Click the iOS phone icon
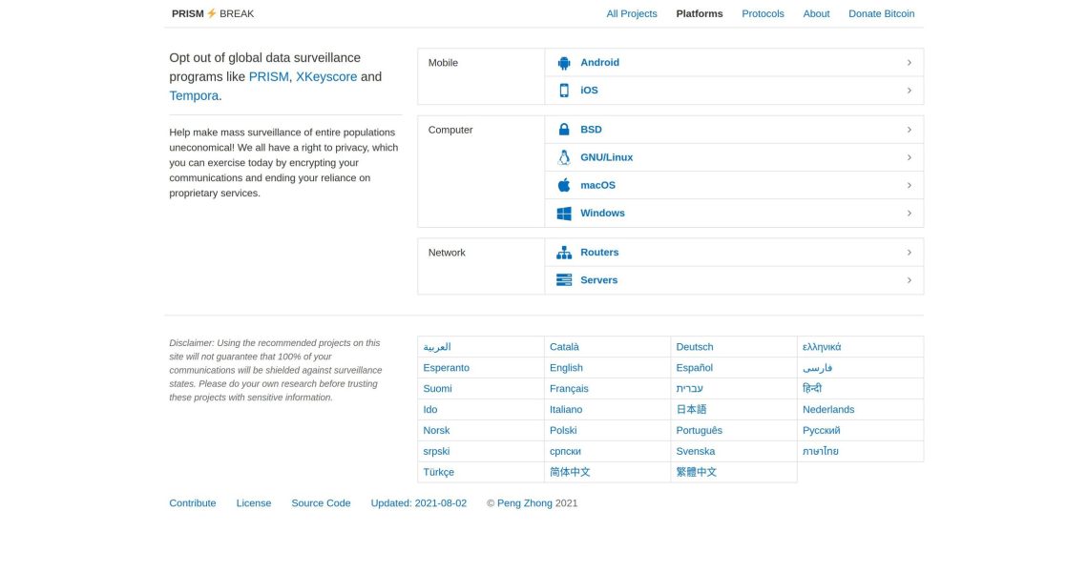Image resolution: width=1088 pixels, height=572 pixels. pyautogui.click(x=564, y=91)
